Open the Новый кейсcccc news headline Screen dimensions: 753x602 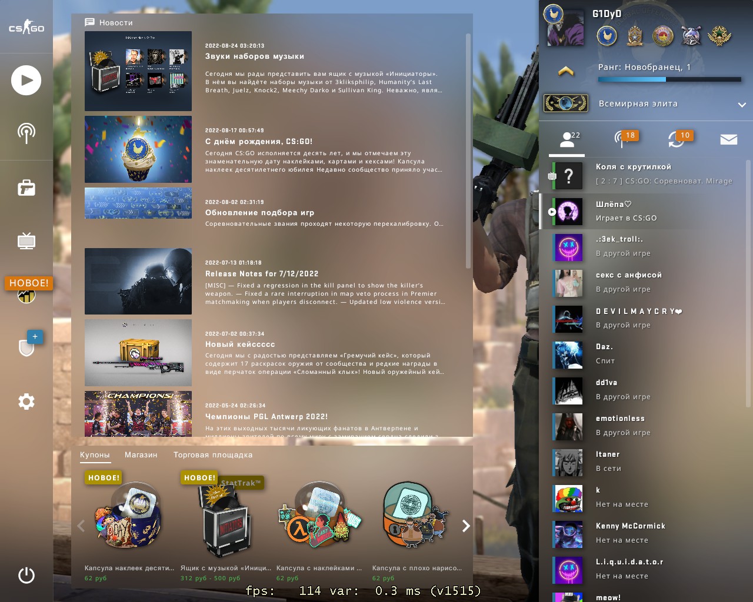[240, 345]
